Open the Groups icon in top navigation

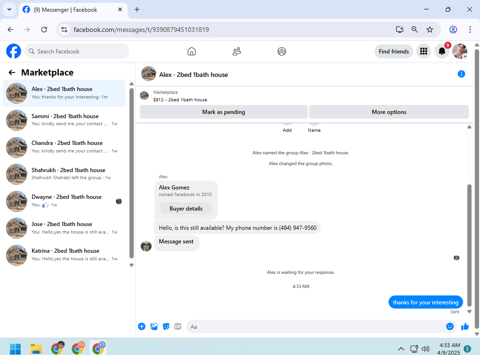(x=282, y=51)
